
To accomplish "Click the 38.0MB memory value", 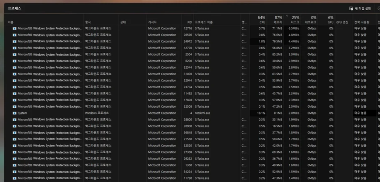I will (x=277, y=87).
